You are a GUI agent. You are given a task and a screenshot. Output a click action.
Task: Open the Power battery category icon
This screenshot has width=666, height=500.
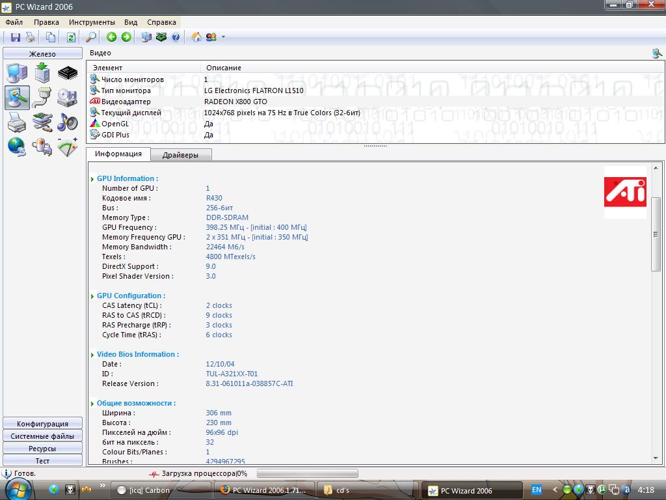tap(42, 146)
